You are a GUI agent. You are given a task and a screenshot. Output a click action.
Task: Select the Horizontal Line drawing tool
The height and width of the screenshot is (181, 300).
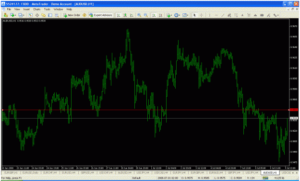pos(216,15)
